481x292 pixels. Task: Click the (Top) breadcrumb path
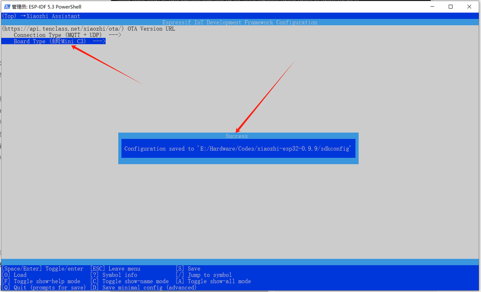pos(9,16)
